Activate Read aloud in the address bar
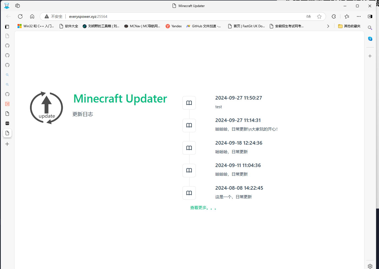This screenshot has height=269, width=379. coord(308,16)
